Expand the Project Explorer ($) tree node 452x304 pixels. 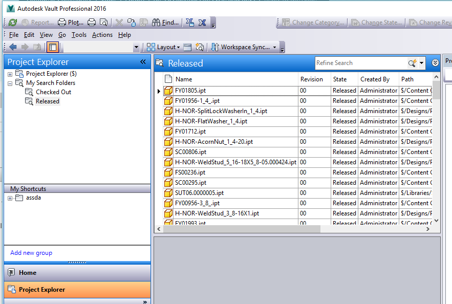(9, 74)
